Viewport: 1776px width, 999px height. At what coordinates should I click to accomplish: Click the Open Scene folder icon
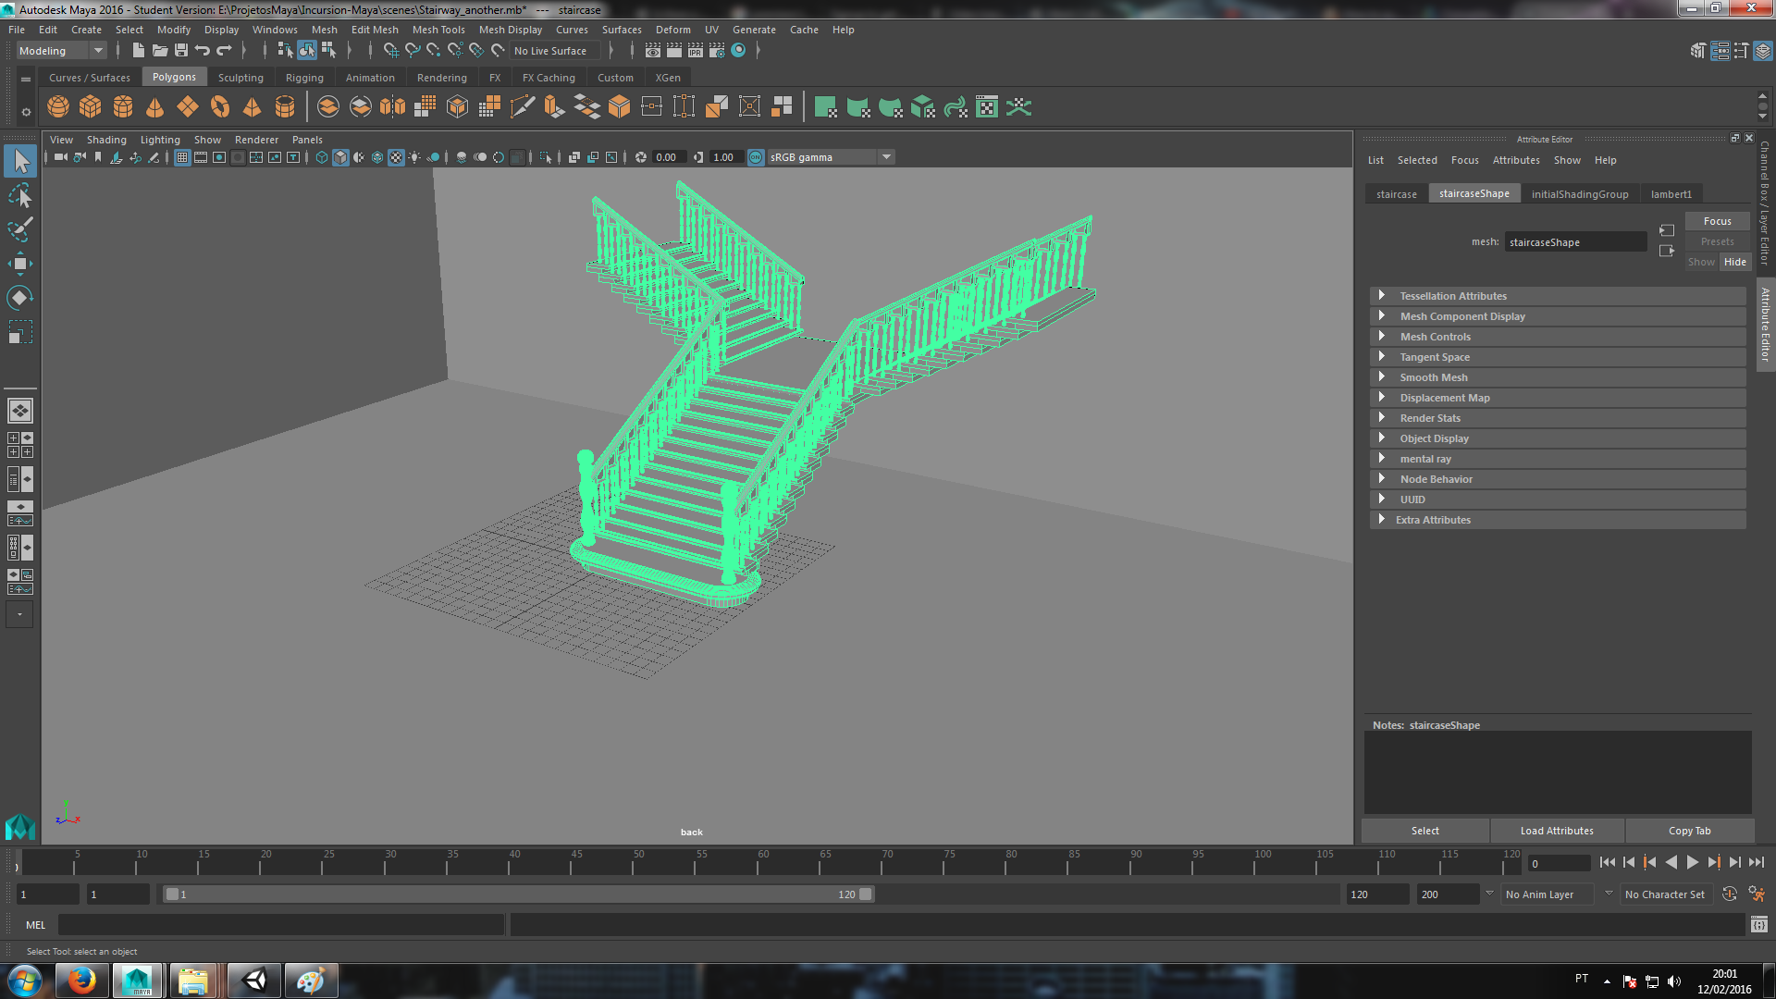(159, 51)
